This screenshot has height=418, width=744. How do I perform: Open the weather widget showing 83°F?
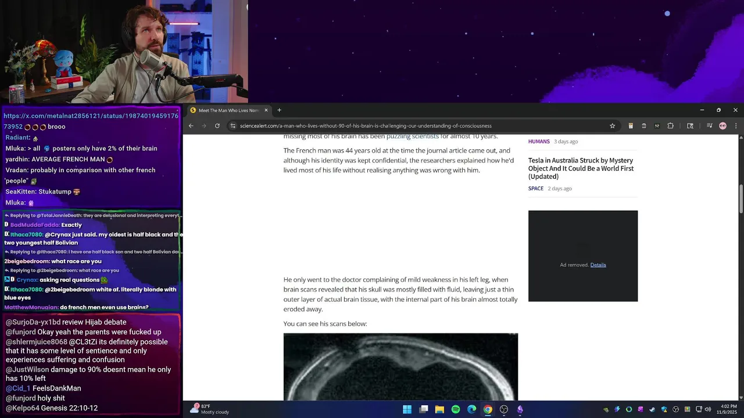pyautogui.click(x=210, y=409)
